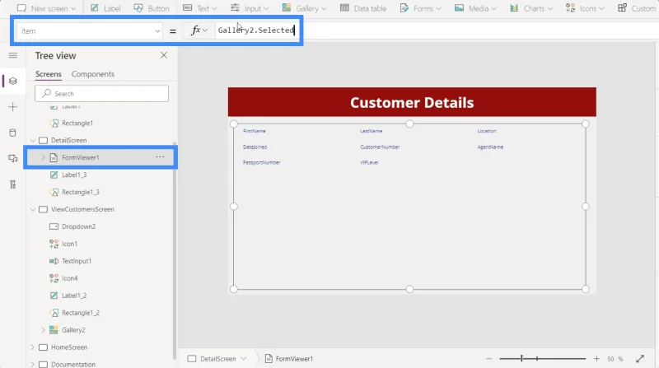This screenshot has height=368, width=659.
Task: Select the Location form field
Action: click(487, 131)
